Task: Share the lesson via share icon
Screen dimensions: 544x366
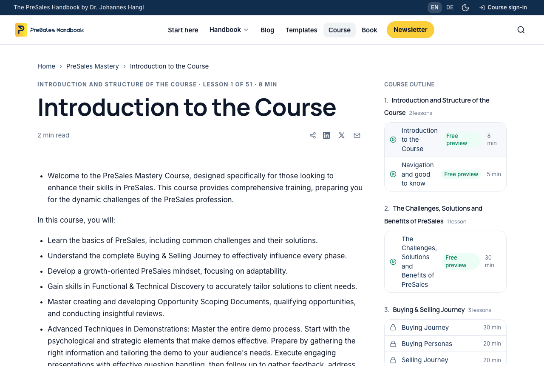Action: [313, 135]
